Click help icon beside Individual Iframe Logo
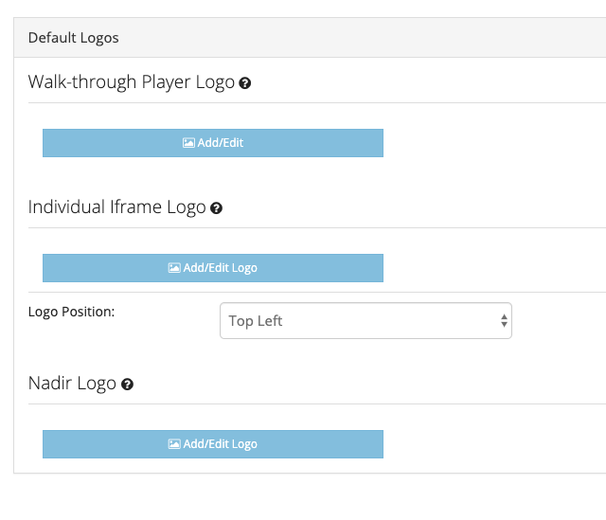 (216, 208)
